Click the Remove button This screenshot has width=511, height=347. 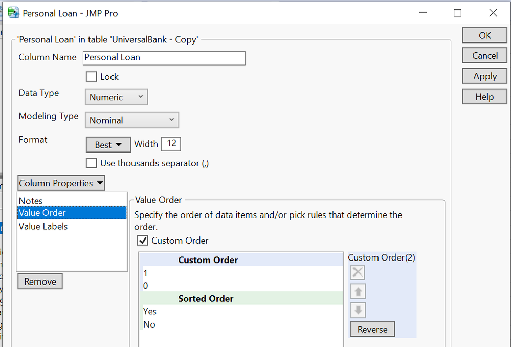pyautogui.click(x=40, y=281)
